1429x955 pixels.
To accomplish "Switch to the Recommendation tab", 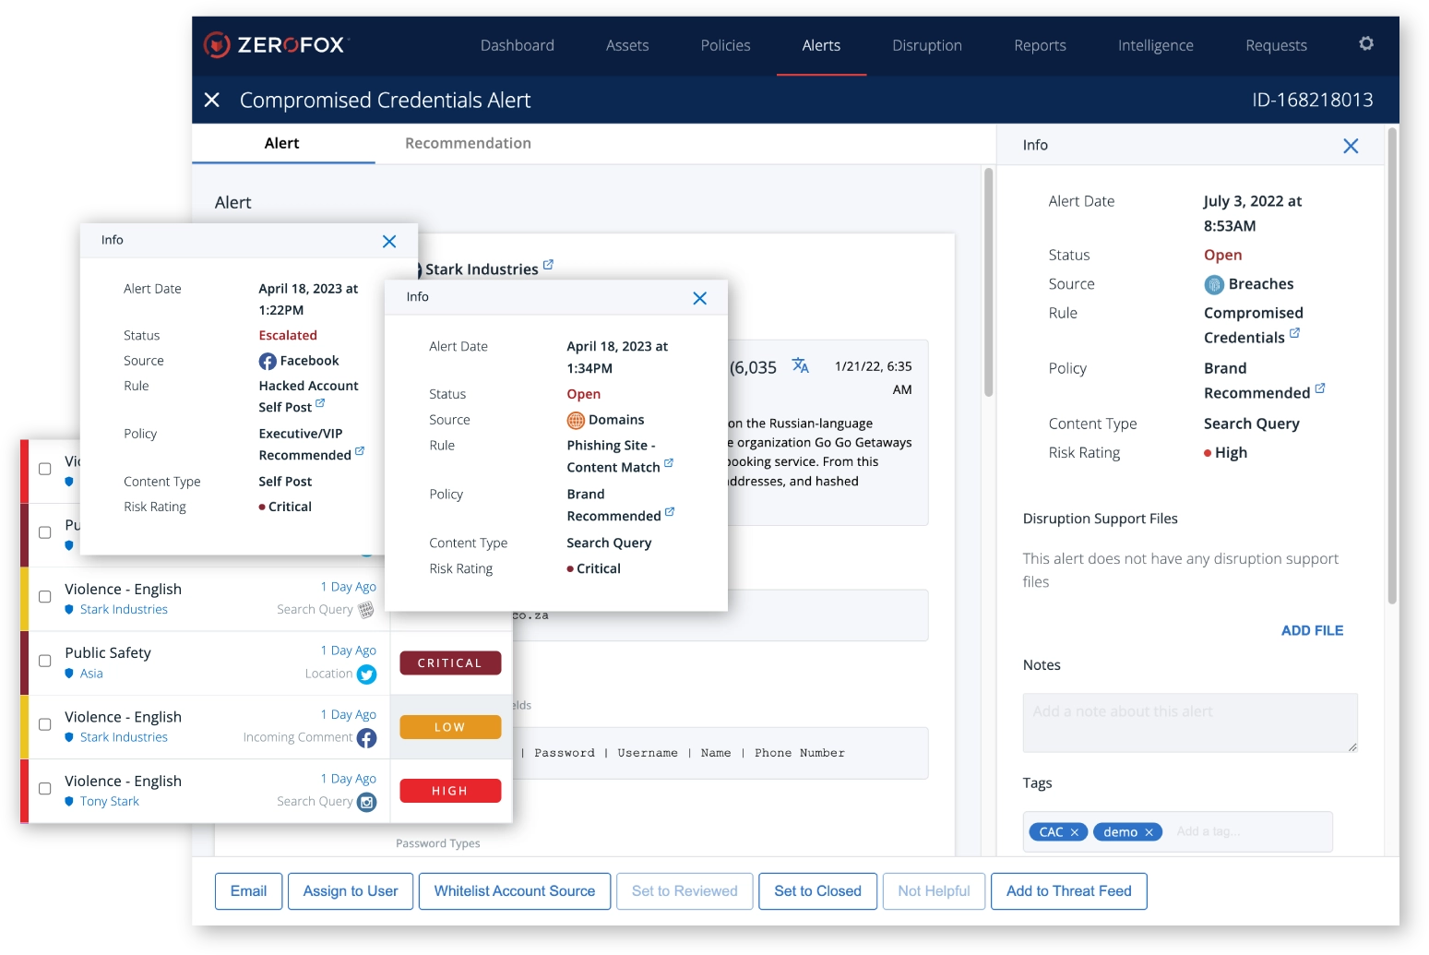I will coord(467,143).
